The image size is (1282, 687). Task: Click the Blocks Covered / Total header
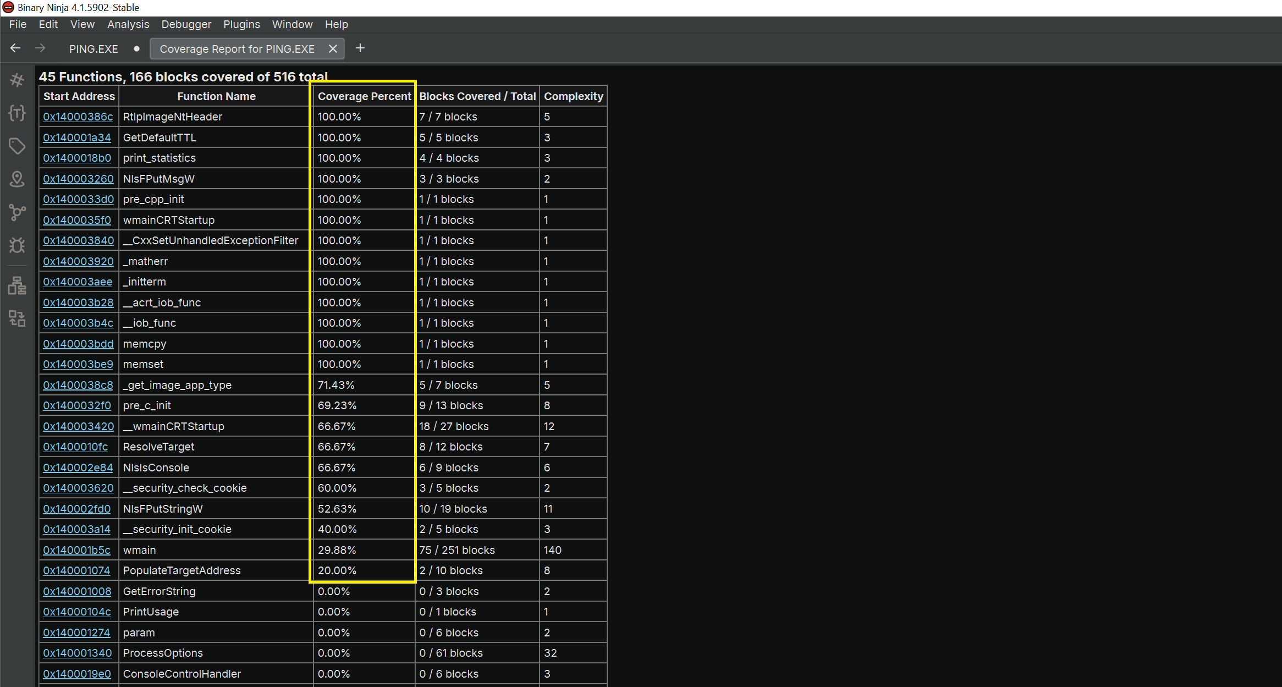coord(477,96)
